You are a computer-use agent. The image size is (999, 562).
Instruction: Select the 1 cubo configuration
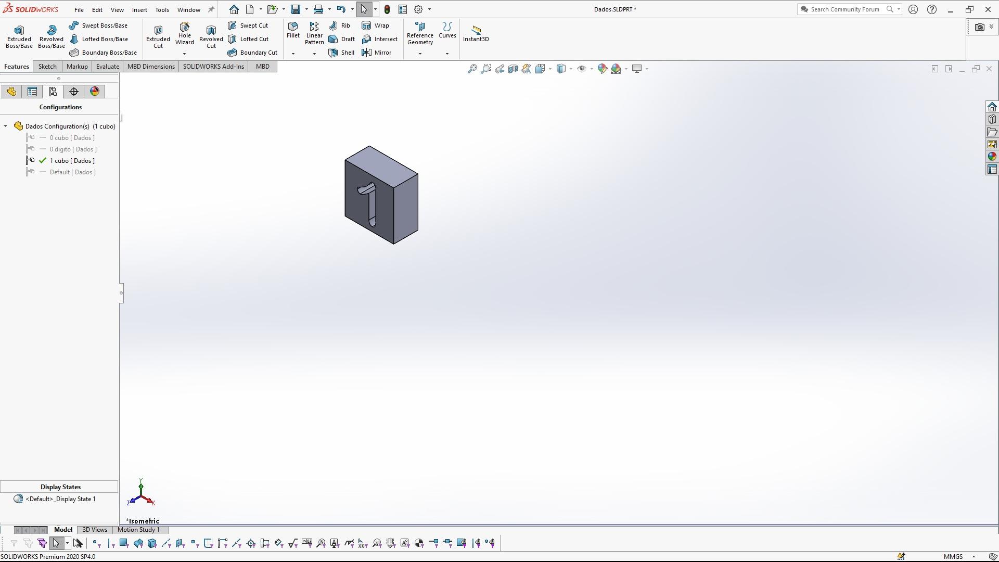pyautogui.click(x=72, y=161)
